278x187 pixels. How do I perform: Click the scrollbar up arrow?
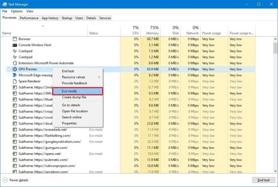pyautogui.click(x=275, y=39)
